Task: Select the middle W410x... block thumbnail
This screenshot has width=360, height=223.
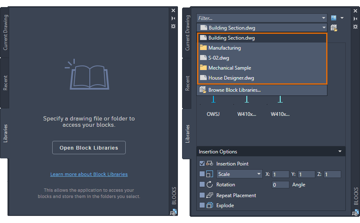Action: click(x=247, y=107)
